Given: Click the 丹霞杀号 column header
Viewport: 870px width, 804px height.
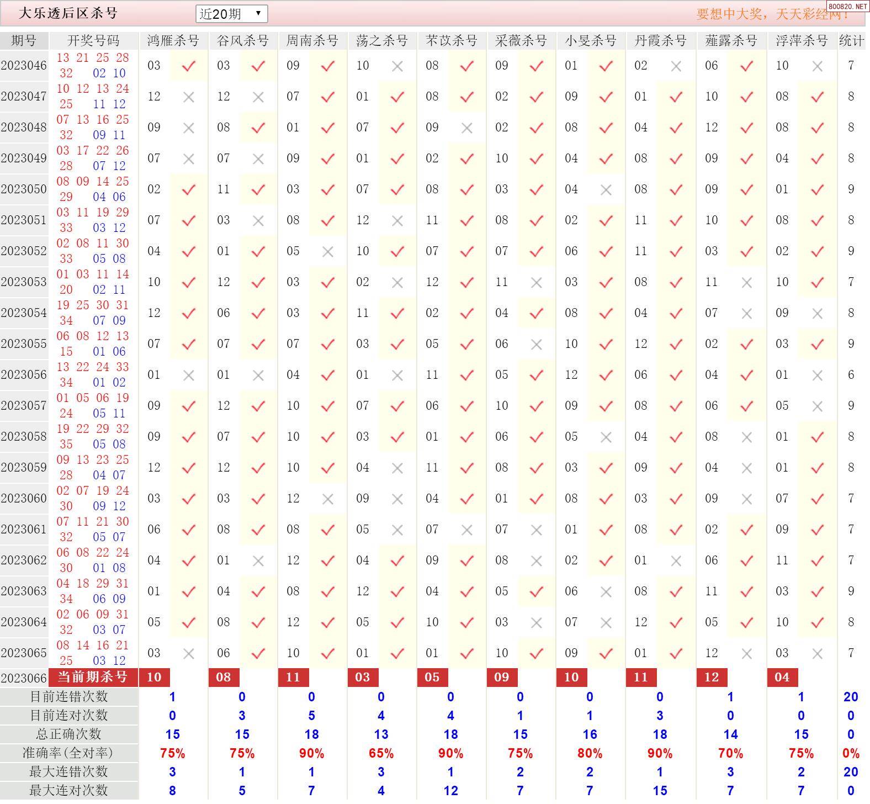Looking at the screenshot, I should [x=661, y=40].
